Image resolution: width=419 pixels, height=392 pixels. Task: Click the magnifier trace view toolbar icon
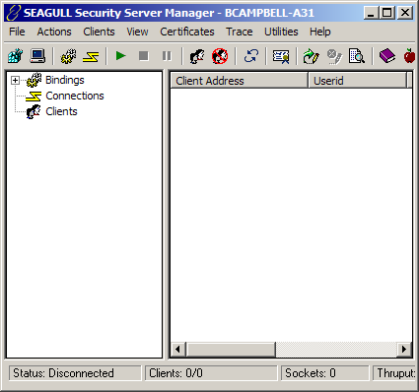357,56
